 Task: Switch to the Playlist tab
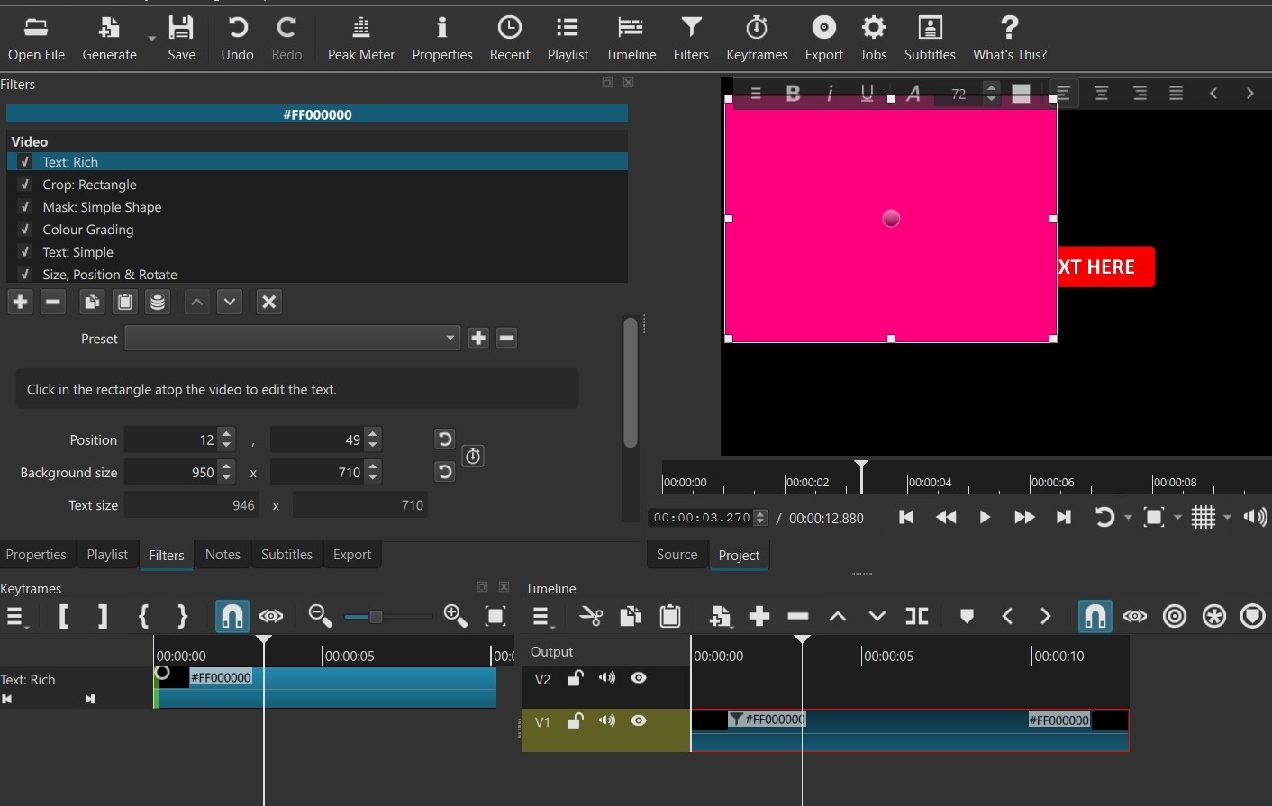coord(107,555)
